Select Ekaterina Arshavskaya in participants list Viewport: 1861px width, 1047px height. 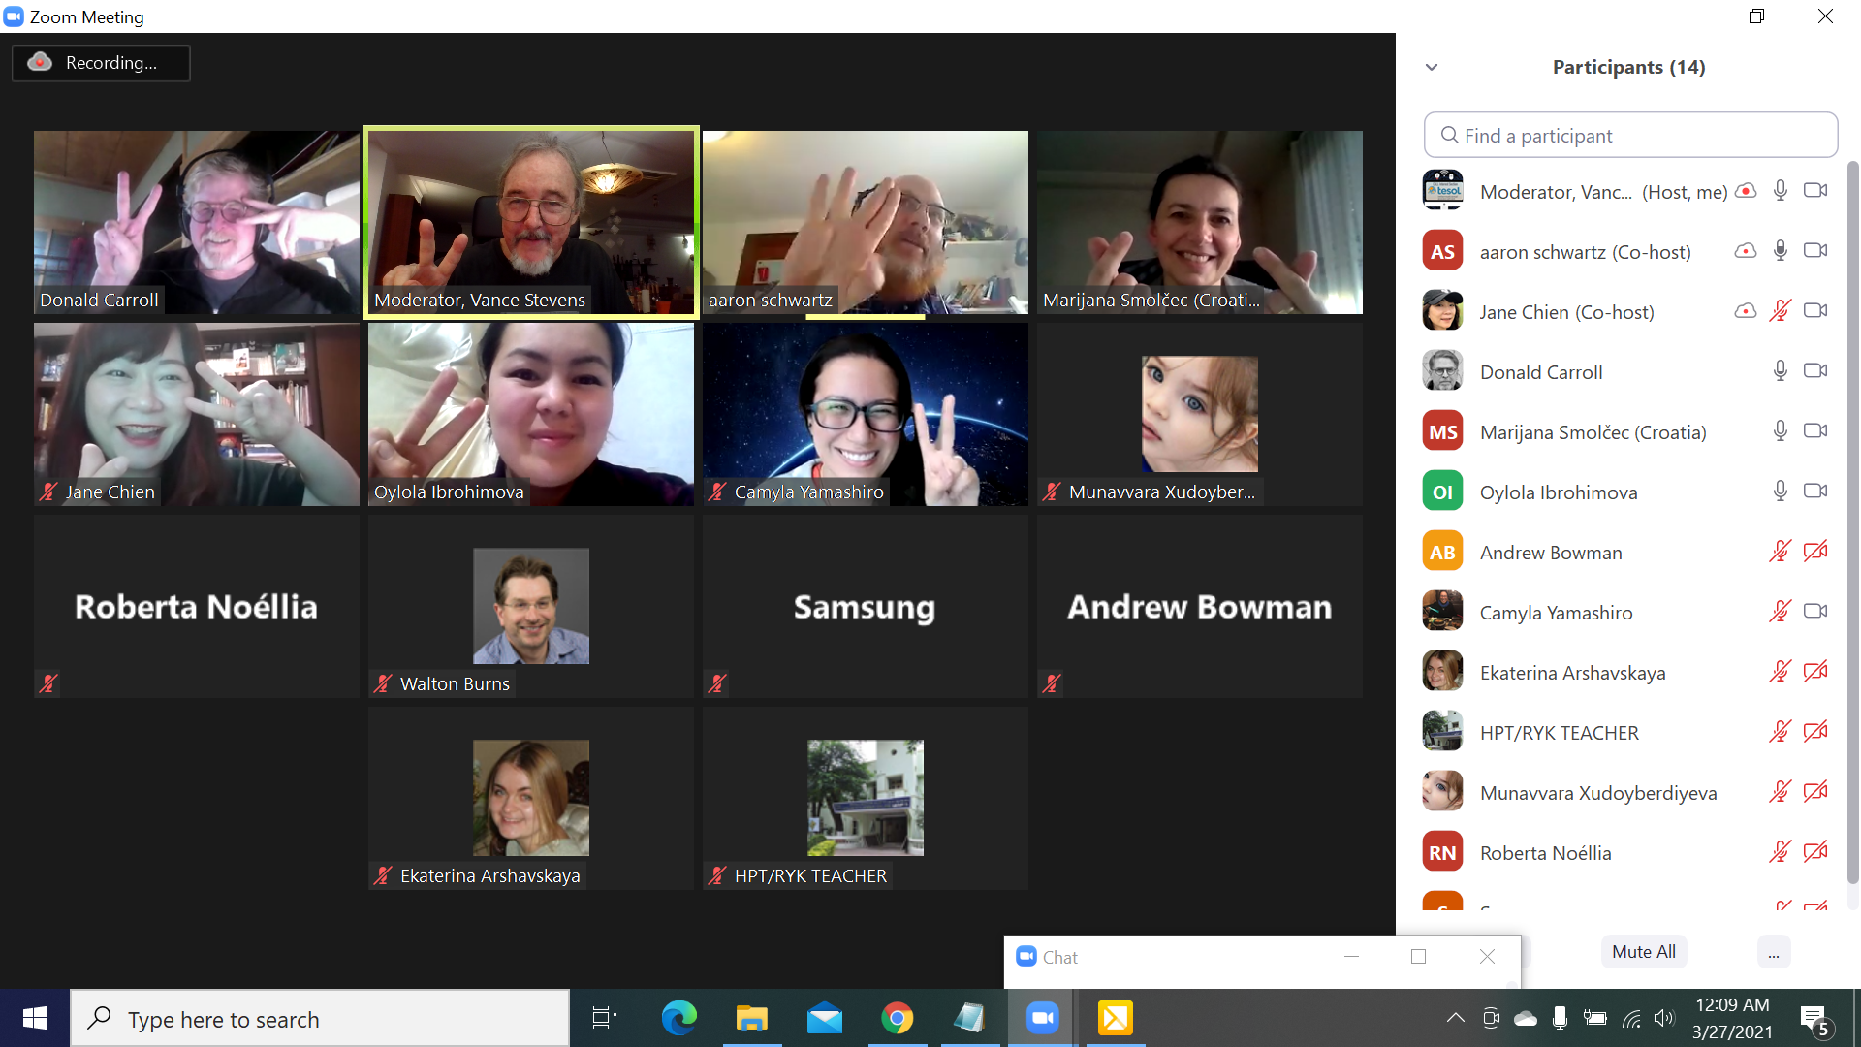[1572, 673]
